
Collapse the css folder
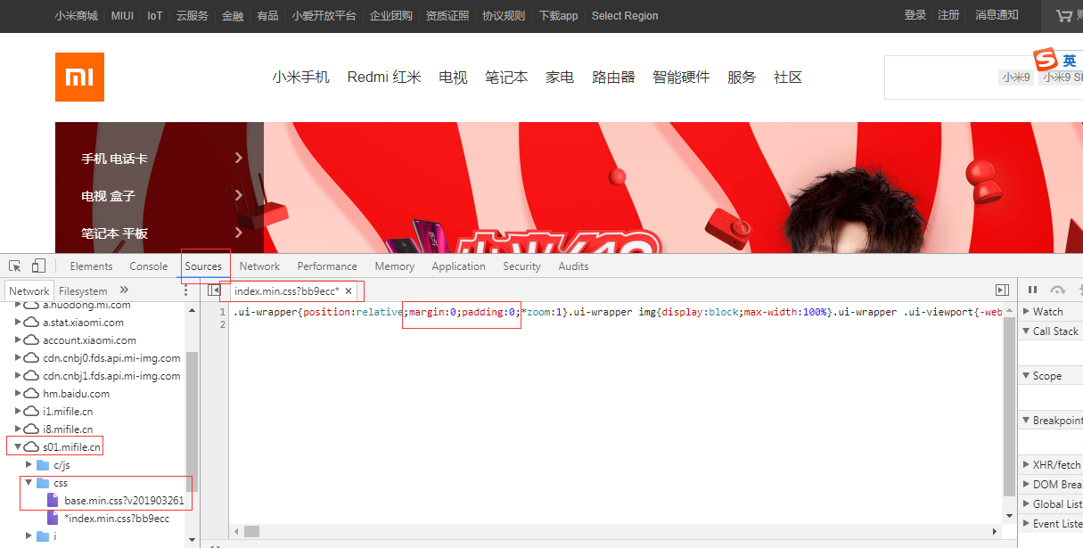coord(29,482)
